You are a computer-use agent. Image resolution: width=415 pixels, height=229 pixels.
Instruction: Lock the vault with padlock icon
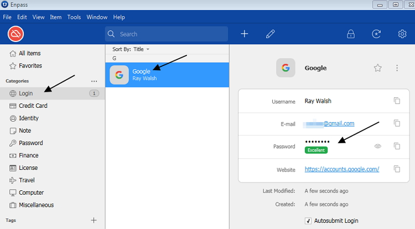[351, 34]
